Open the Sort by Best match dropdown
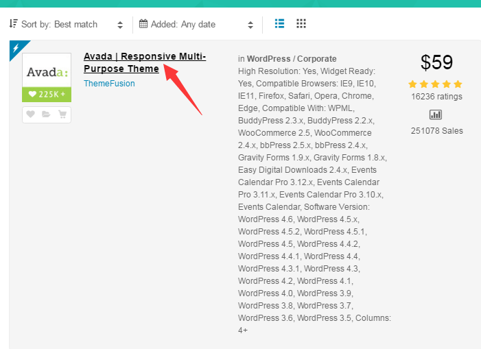Viewport: 481px width, 349px height. (x=67, y=25)
